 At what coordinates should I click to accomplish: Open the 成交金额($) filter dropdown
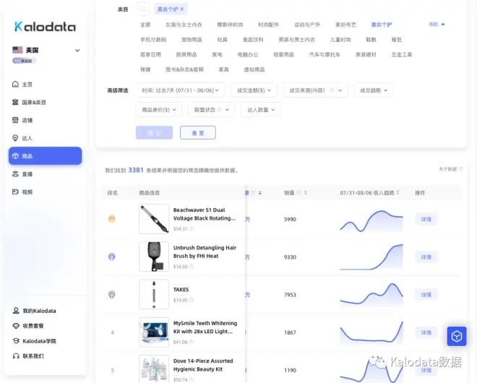253,90
